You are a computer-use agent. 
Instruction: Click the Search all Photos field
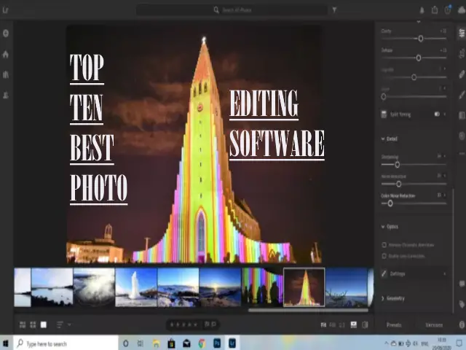point(232,10)
